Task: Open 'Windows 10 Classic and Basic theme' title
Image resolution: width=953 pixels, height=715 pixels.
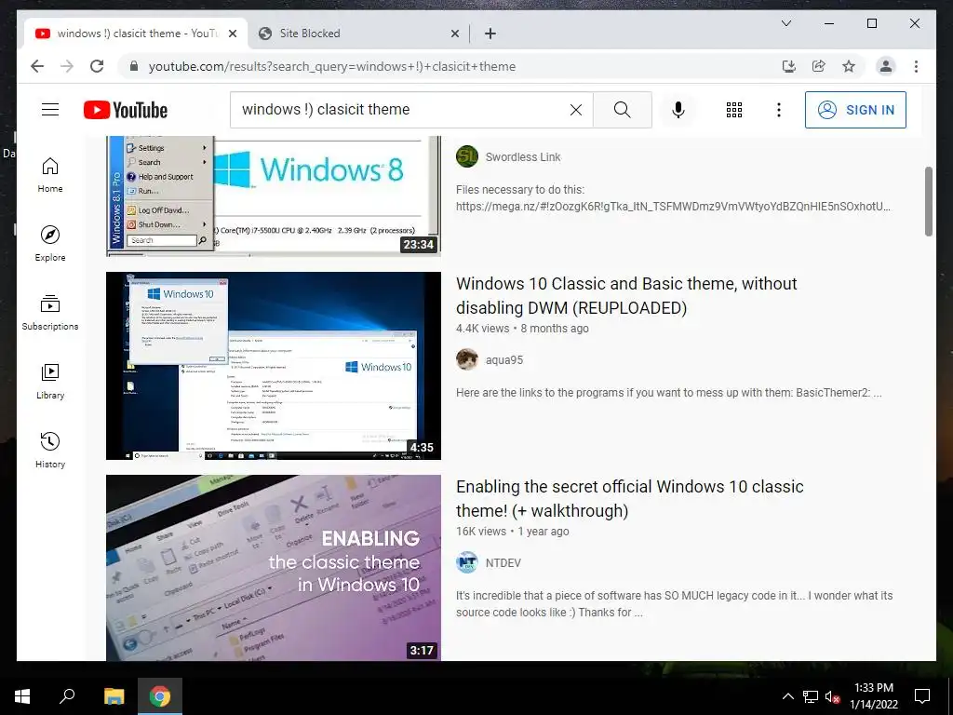Action: pyautogui.click(x=626, y=295)
